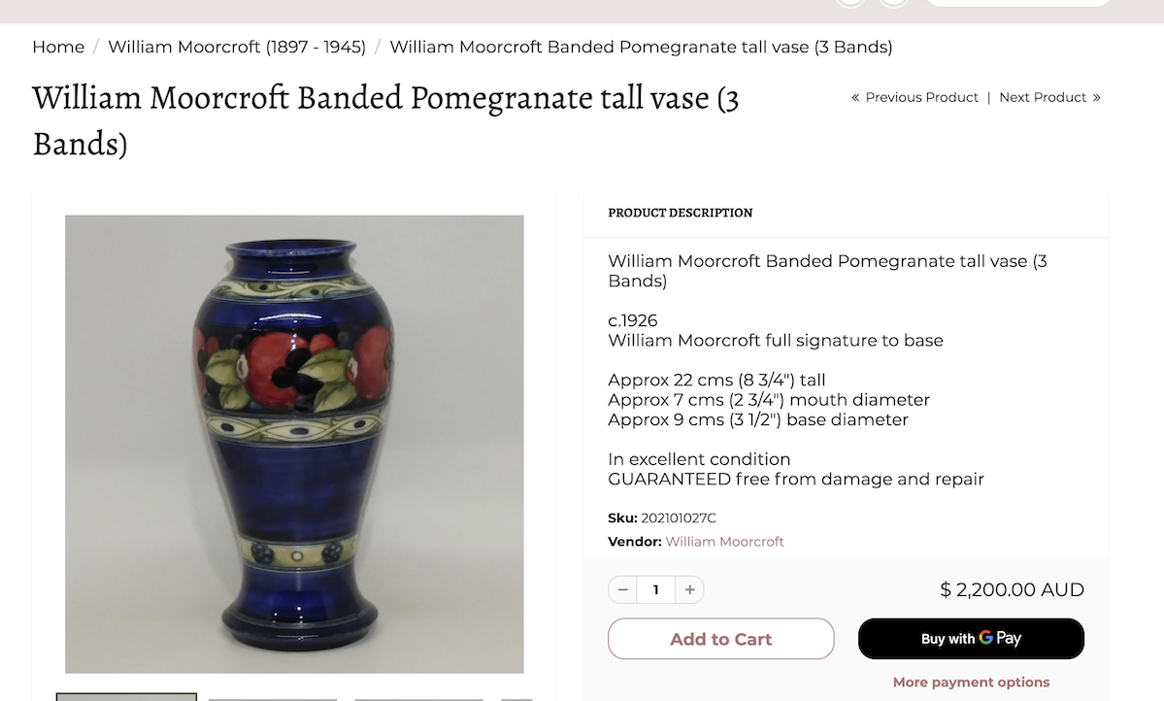Open William Moorcroft (1897 - 1945) breadcrumb

[237, 47]
